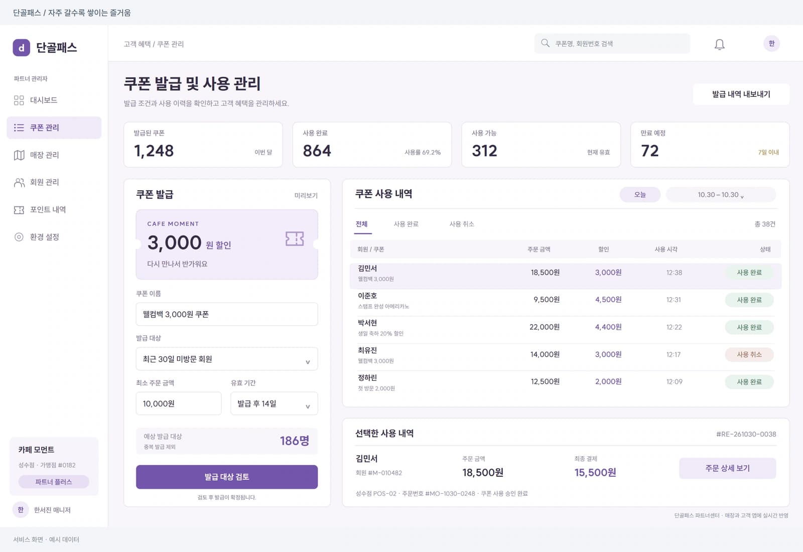Click the 단골패스 logo icon
803x552 pixels.
coord(21,48)
